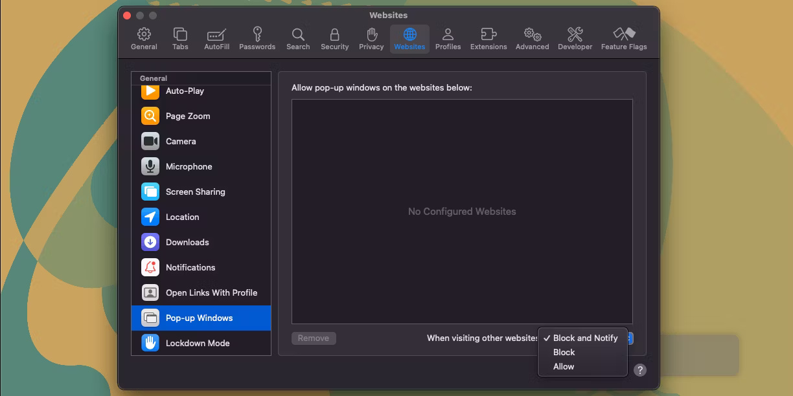
Task: Open the Feature Flags settings icon
Action: [624, 37]
